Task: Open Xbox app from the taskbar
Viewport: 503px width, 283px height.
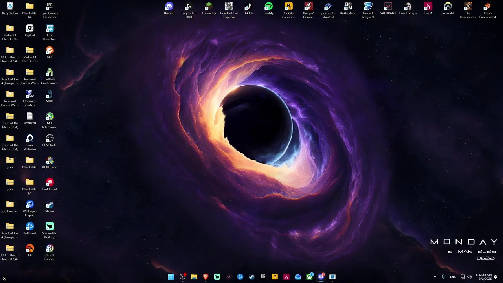Action: click(x=309, y=277)
